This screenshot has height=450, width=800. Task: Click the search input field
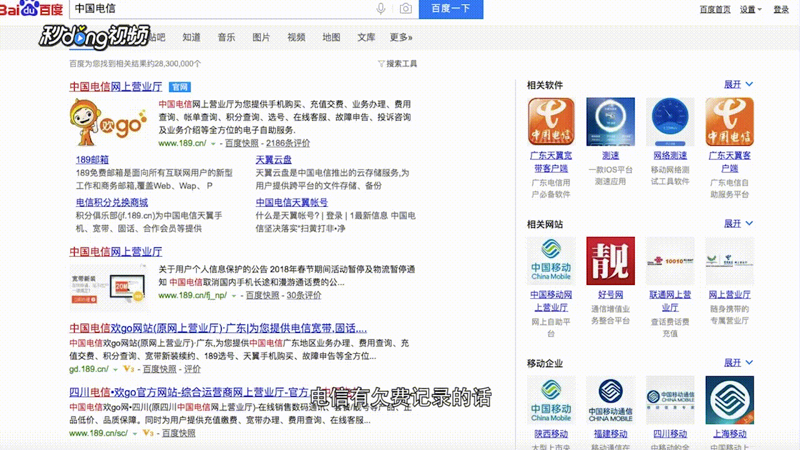pyautogui.click(x=244, y=9)
